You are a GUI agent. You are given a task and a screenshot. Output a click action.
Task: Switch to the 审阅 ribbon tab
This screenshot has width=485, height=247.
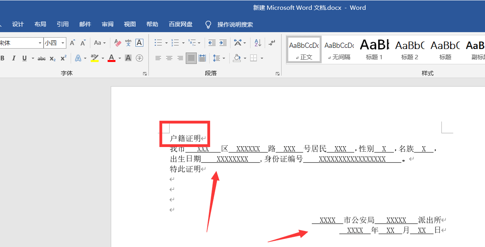click(107, 24)
